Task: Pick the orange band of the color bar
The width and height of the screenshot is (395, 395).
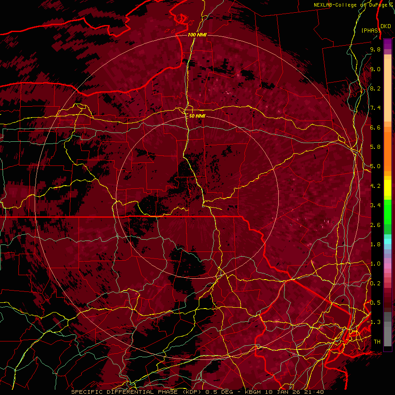Action: coord(388,151)
